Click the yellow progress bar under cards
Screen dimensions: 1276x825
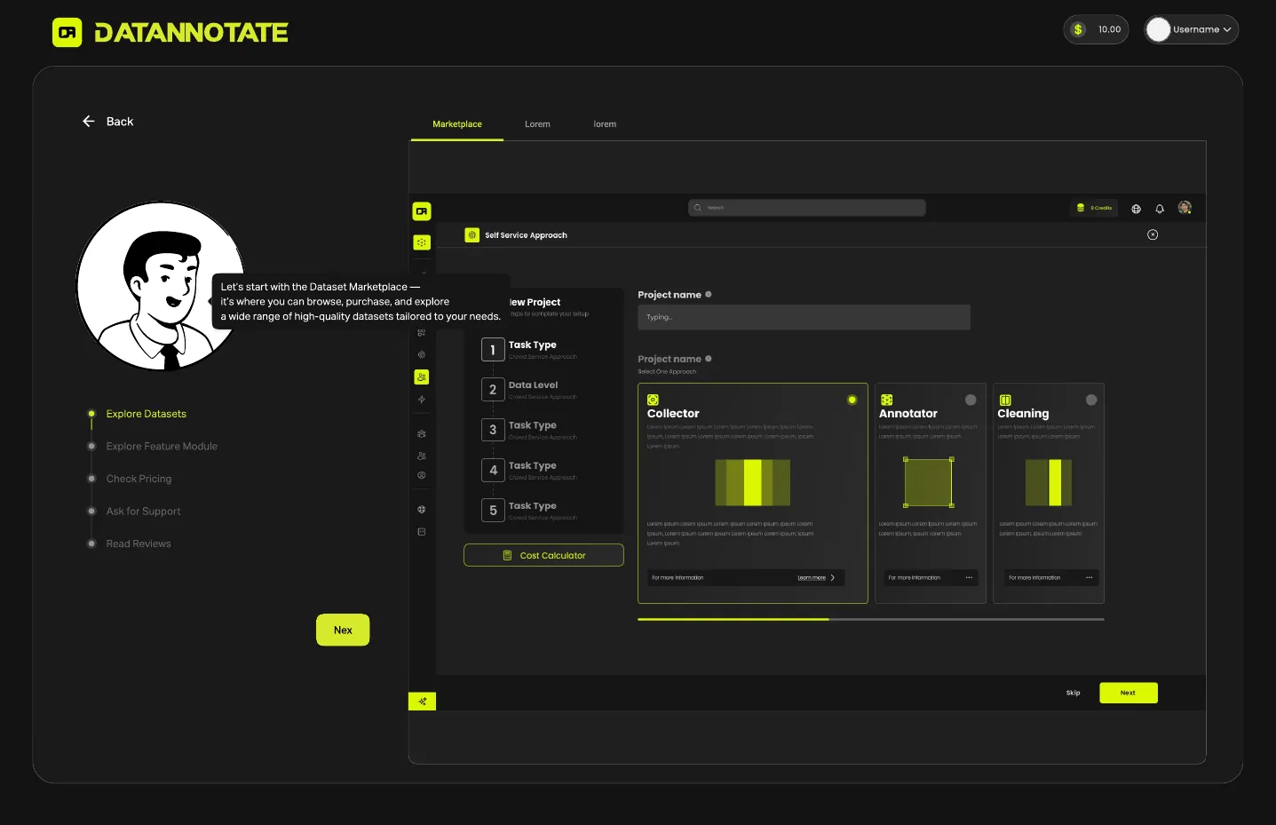coord(733,619)
